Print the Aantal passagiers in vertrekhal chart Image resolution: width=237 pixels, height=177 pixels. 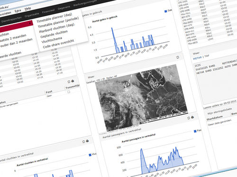pos(192,117)
